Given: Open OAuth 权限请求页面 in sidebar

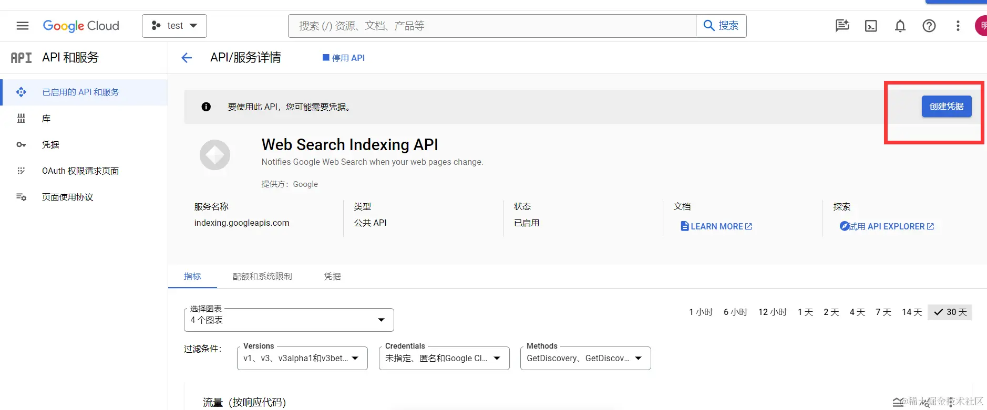Looking at the screenshot, I should tap(84, 171).
